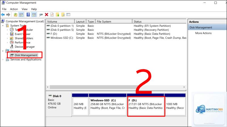Expand the Shared Folders node
The width and height of the screenshot is (227, 127).
[7, 38]
